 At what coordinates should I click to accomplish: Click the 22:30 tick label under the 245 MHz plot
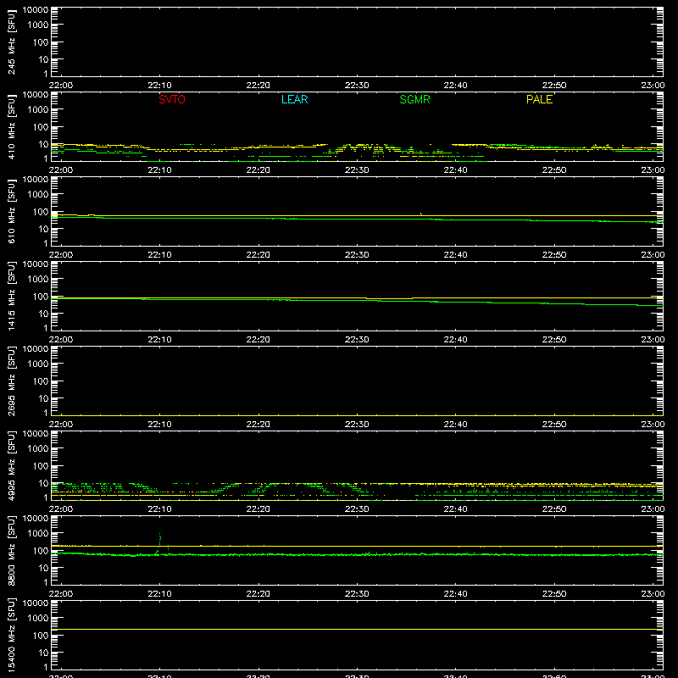click(357, 86)
